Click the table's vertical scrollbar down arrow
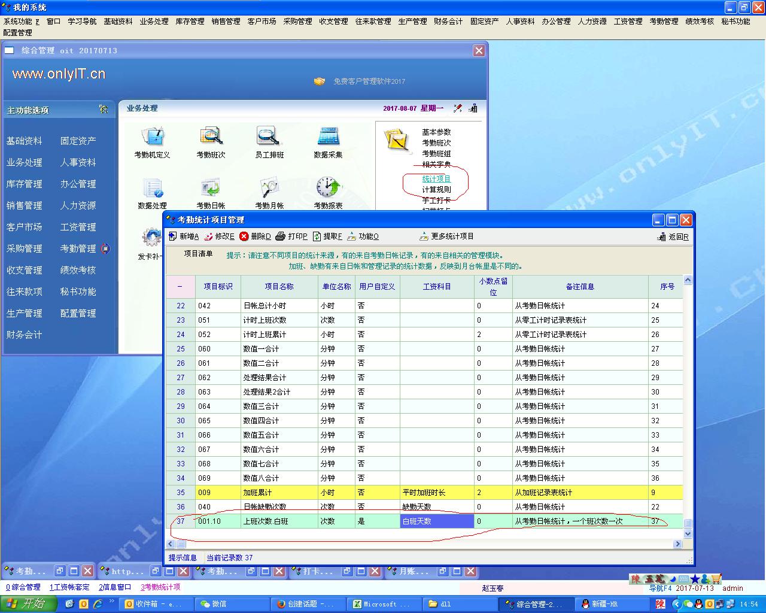Viewport: 766px width, 613px height. click(x=688, y=533)
